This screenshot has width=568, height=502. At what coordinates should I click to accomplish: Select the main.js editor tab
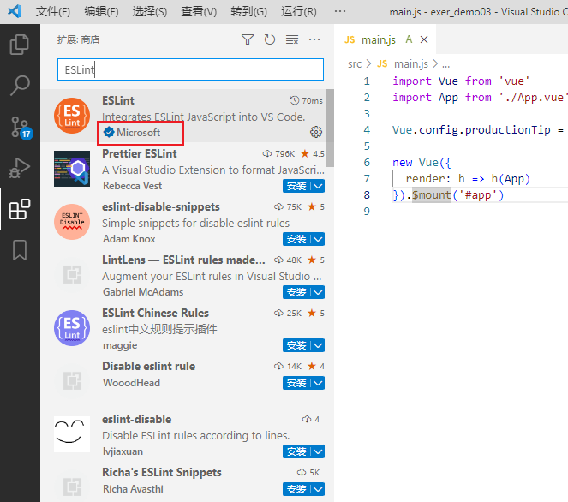click(x=385, y=39)
